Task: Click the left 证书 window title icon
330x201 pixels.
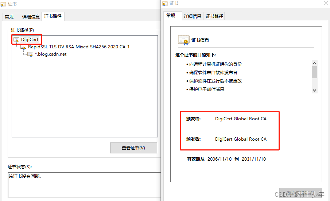Action: (x=3, y=4)
